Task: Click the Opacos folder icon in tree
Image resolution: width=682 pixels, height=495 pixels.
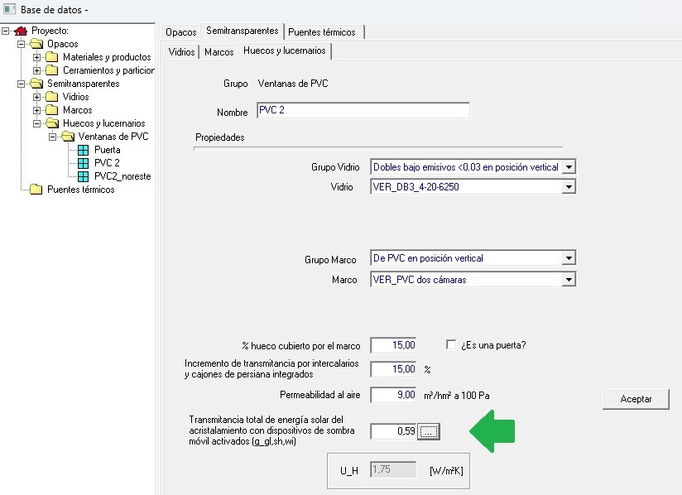Action: click(x=36, y=44)
